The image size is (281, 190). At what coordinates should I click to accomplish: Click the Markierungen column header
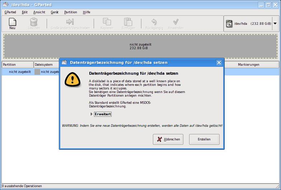(x=252, y=65)
